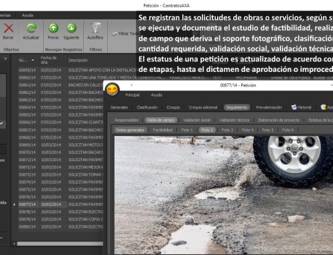This screenshot has width=333, height=255.
Task: Click the left arrow of horizontal scrollbar
Action: 14,244
